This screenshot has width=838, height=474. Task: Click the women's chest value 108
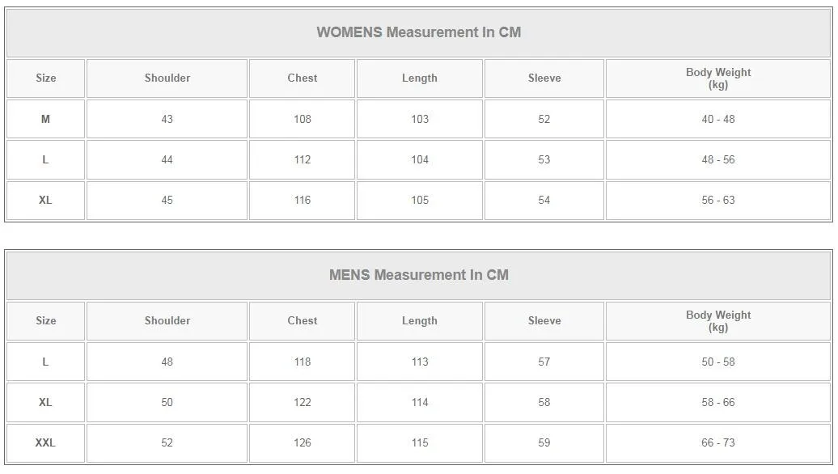point(302,119)
